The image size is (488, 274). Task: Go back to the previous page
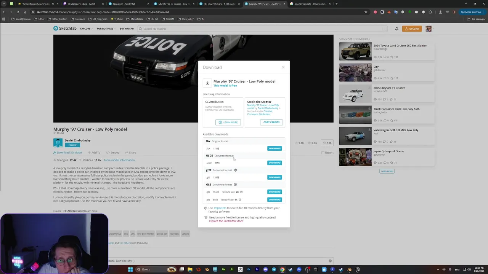[4, 12]
